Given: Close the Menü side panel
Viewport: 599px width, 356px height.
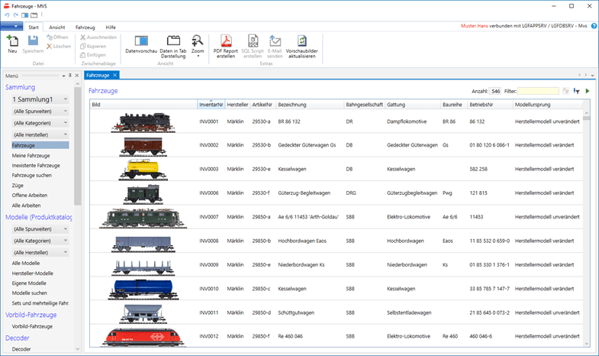Looking at the screenshot, I should click(x=76, y=76).
